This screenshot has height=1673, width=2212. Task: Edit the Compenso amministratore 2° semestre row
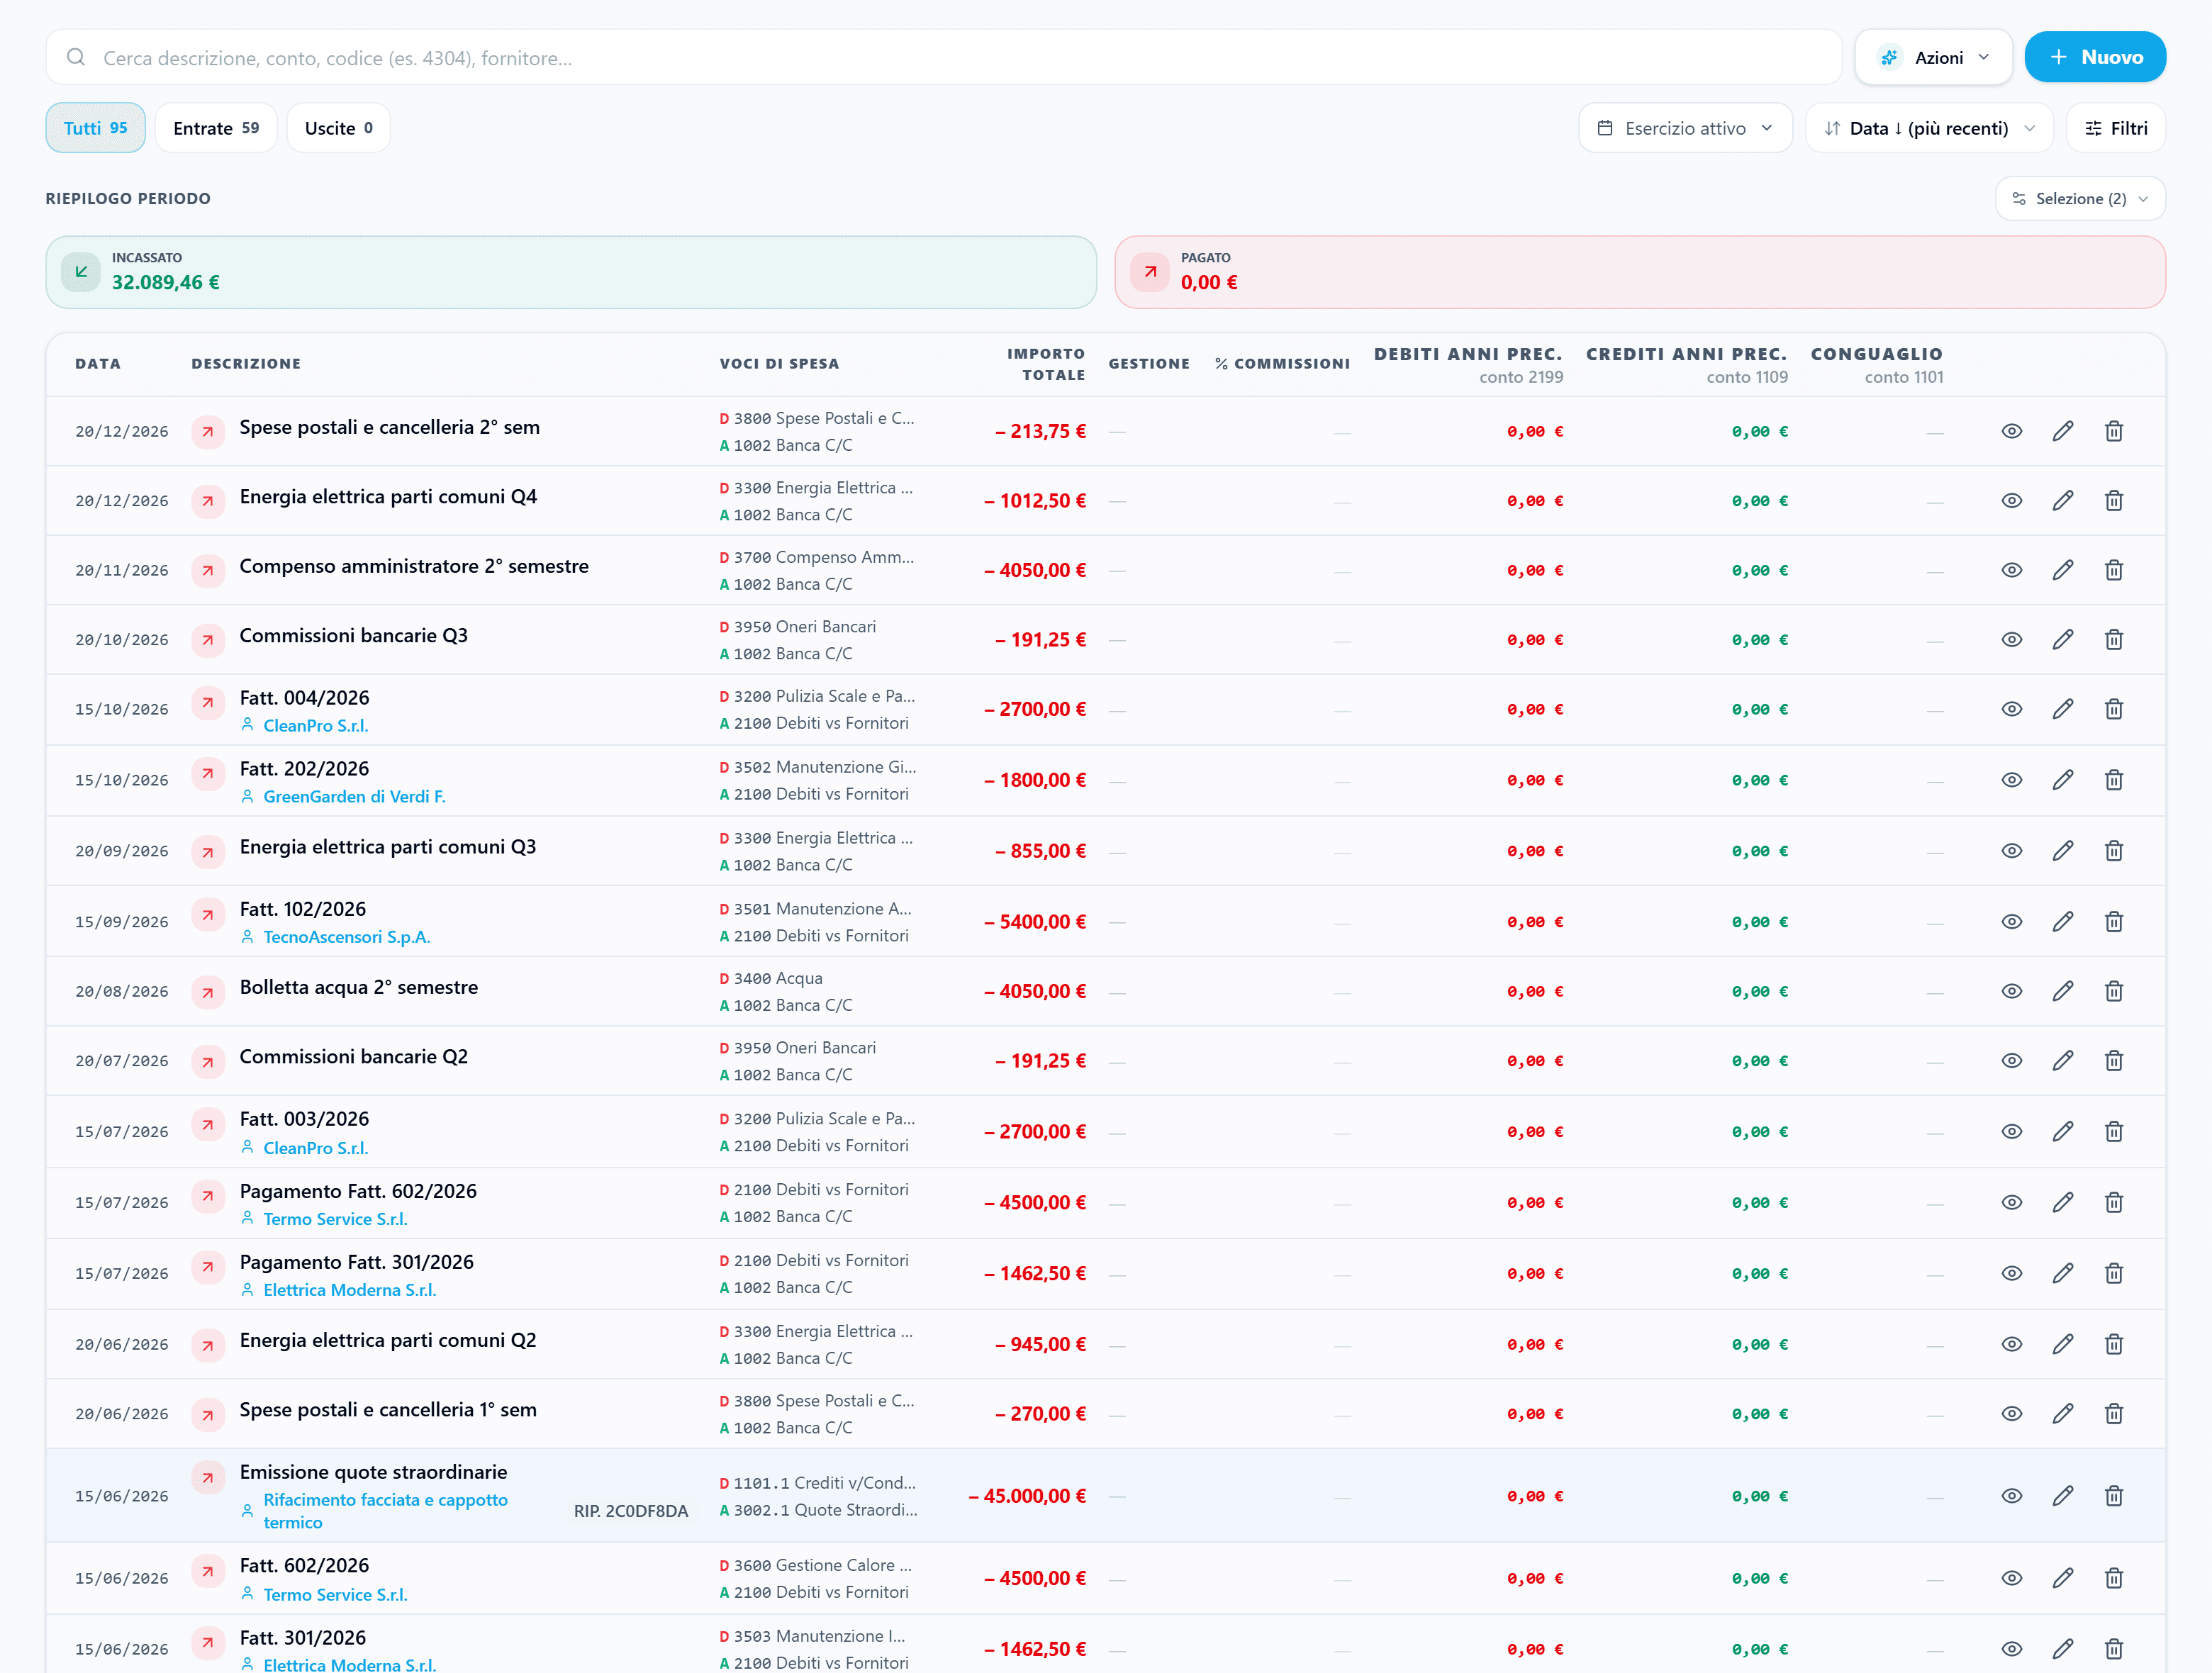(2062, 570)
